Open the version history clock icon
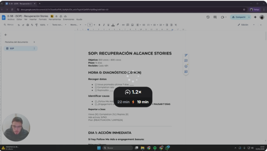The width and height of the screenshot is (267, 151). [208, 17]
